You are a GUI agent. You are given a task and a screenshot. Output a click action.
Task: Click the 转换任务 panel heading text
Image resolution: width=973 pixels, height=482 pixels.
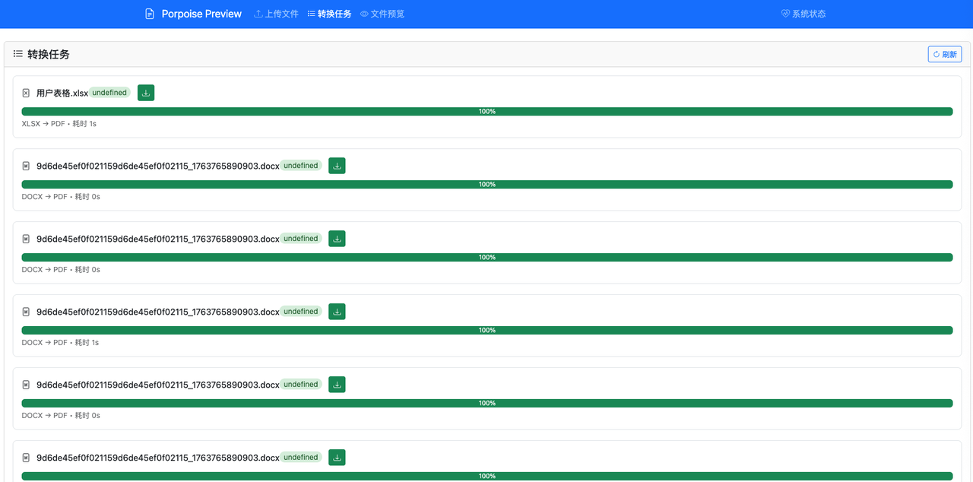click(x=49, y=54)
